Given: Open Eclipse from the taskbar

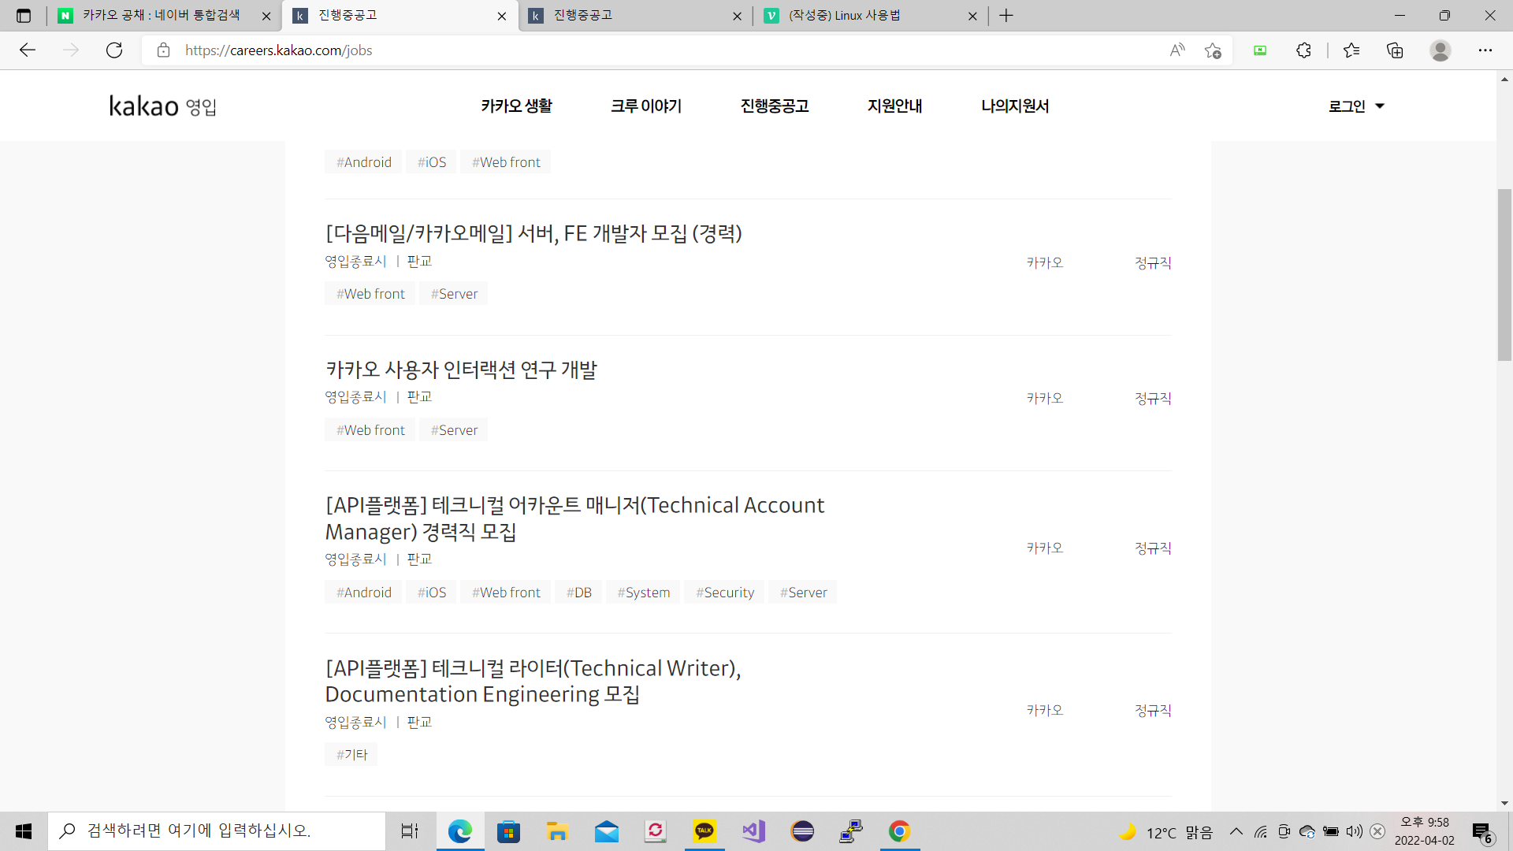Looking at the screenshot, I should (802, 831).
